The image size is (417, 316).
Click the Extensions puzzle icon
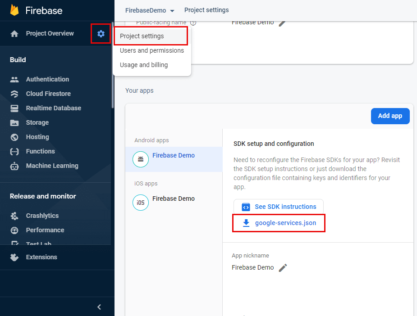click(14, 257)
